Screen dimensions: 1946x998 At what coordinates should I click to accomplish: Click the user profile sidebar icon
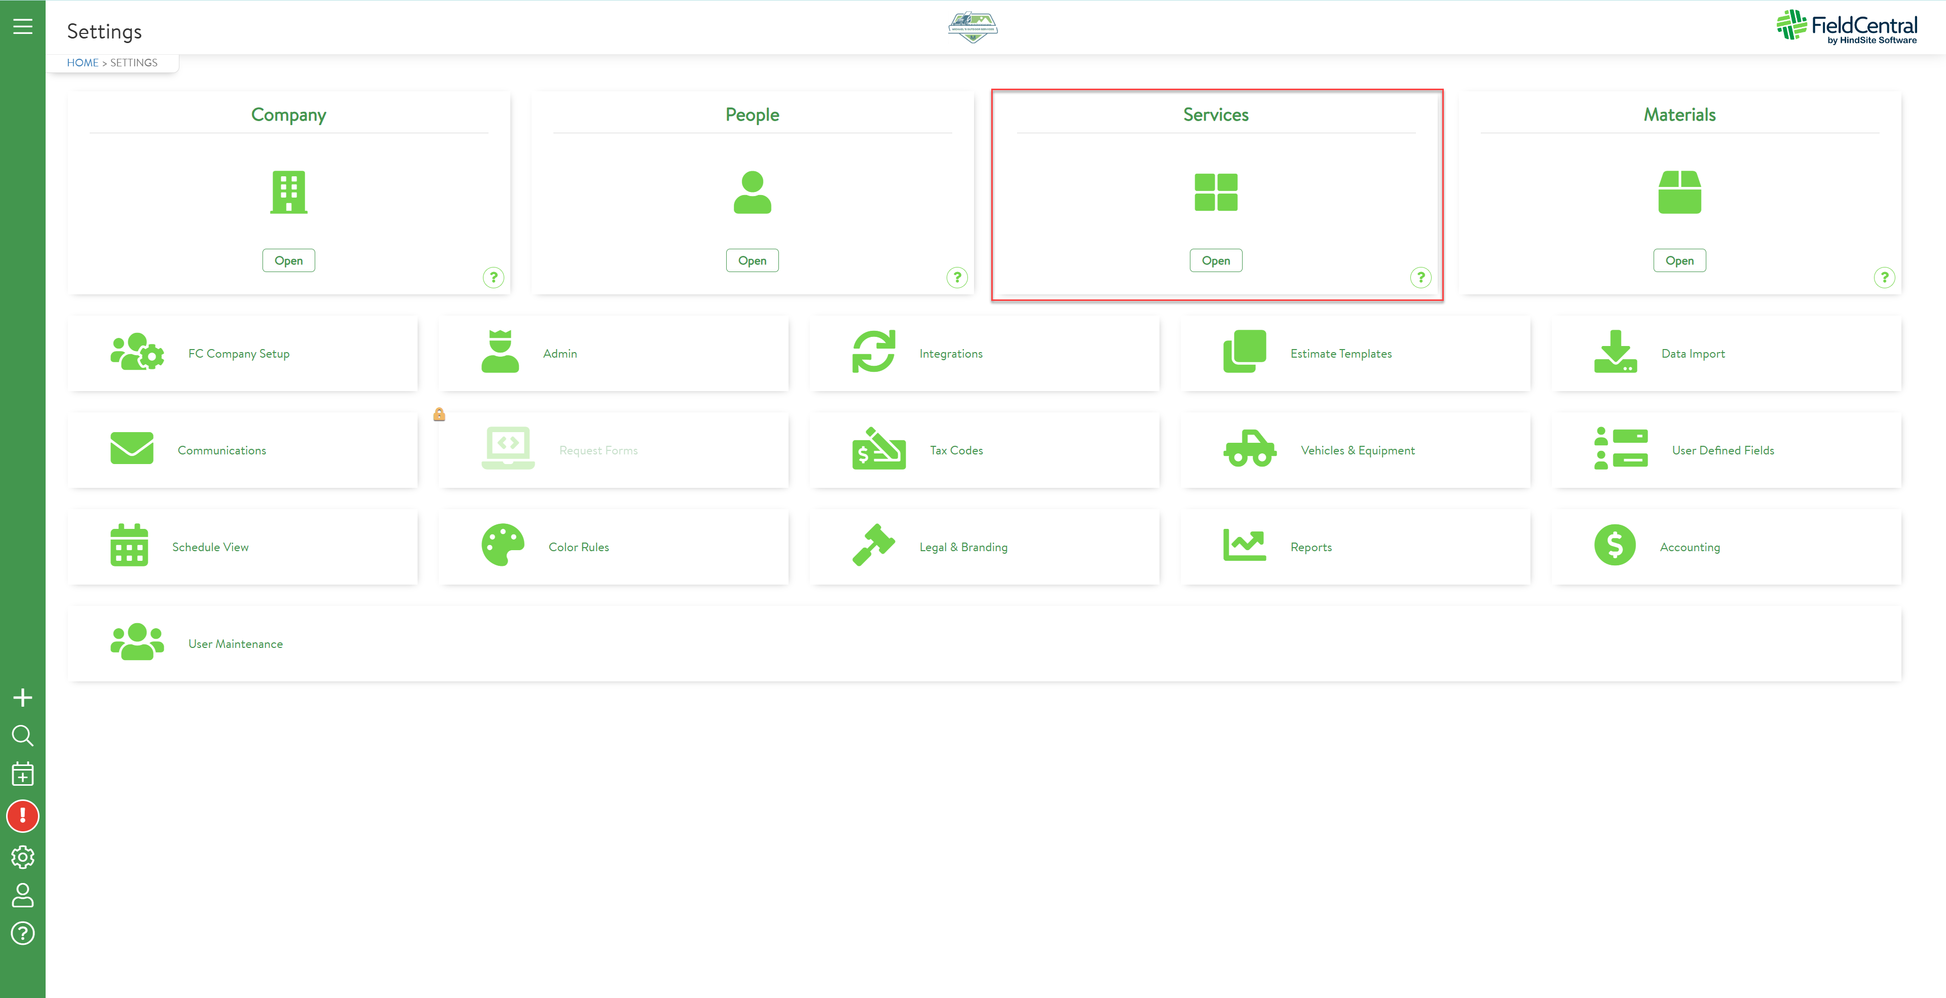click(23, 895)
